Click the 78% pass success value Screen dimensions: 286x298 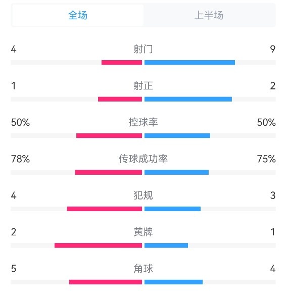click(x=20, y=159)
